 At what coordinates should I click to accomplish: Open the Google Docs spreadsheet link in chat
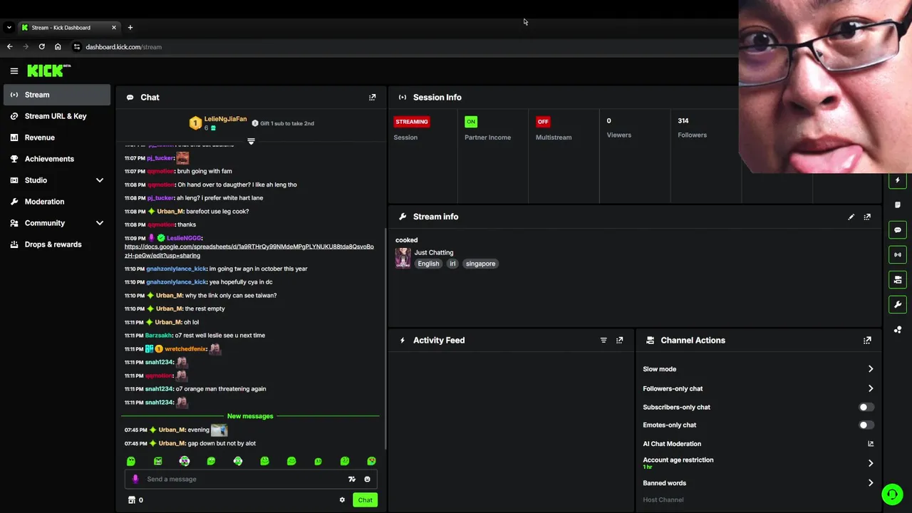(x=249, y=251)
